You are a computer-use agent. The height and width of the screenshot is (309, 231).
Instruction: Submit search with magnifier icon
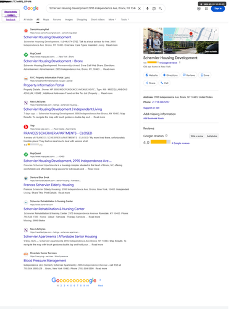(160, 9)
